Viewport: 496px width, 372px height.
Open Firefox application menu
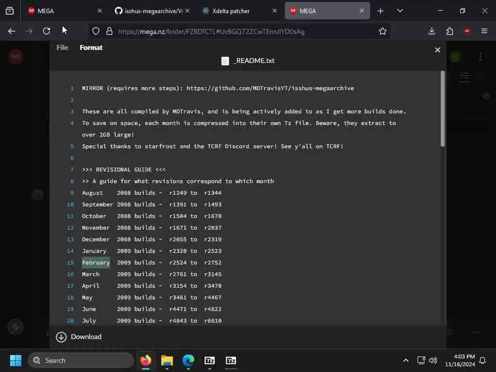point(484,31)
